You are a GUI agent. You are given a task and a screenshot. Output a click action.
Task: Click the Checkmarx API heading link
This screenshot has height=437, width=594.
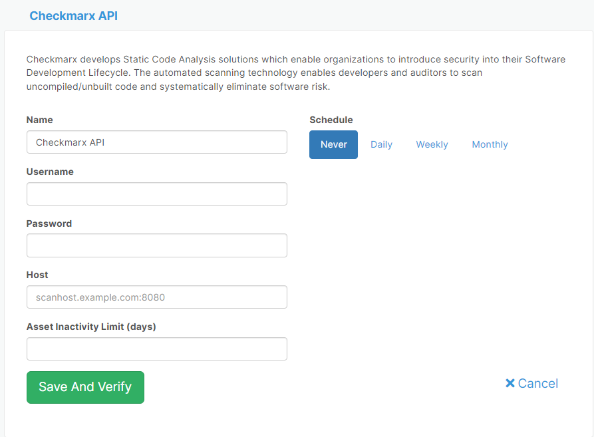click(73, 16)
